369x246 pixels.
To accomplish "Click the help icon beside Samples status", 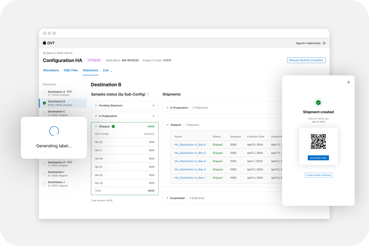I will point(148,94).
